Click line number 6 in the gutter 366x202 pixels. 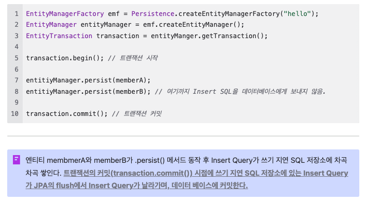pyautogui.click(x=16, y=69)
